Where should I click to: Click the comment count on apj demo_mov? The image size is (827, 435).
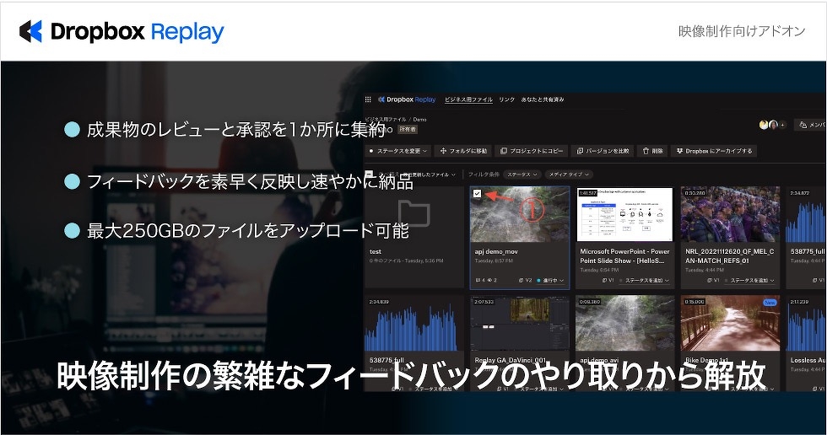pyautogui.click(x=480, y=280)
